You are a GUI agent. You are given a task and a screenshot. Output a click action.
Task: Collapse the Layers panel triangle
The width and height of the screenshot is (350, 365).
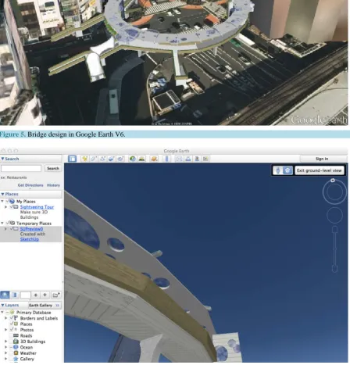[2, 305]
